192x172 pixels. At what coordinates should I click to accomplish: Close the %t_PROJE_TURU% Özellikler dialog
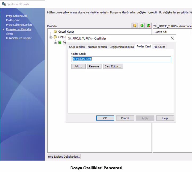click(172, 38)
